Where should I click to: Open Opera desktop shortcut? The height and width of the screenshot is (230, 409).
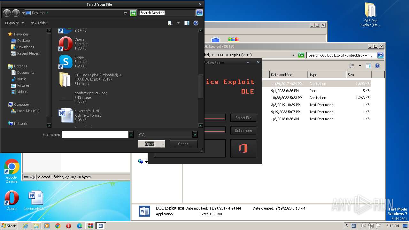tap(12, 201)
